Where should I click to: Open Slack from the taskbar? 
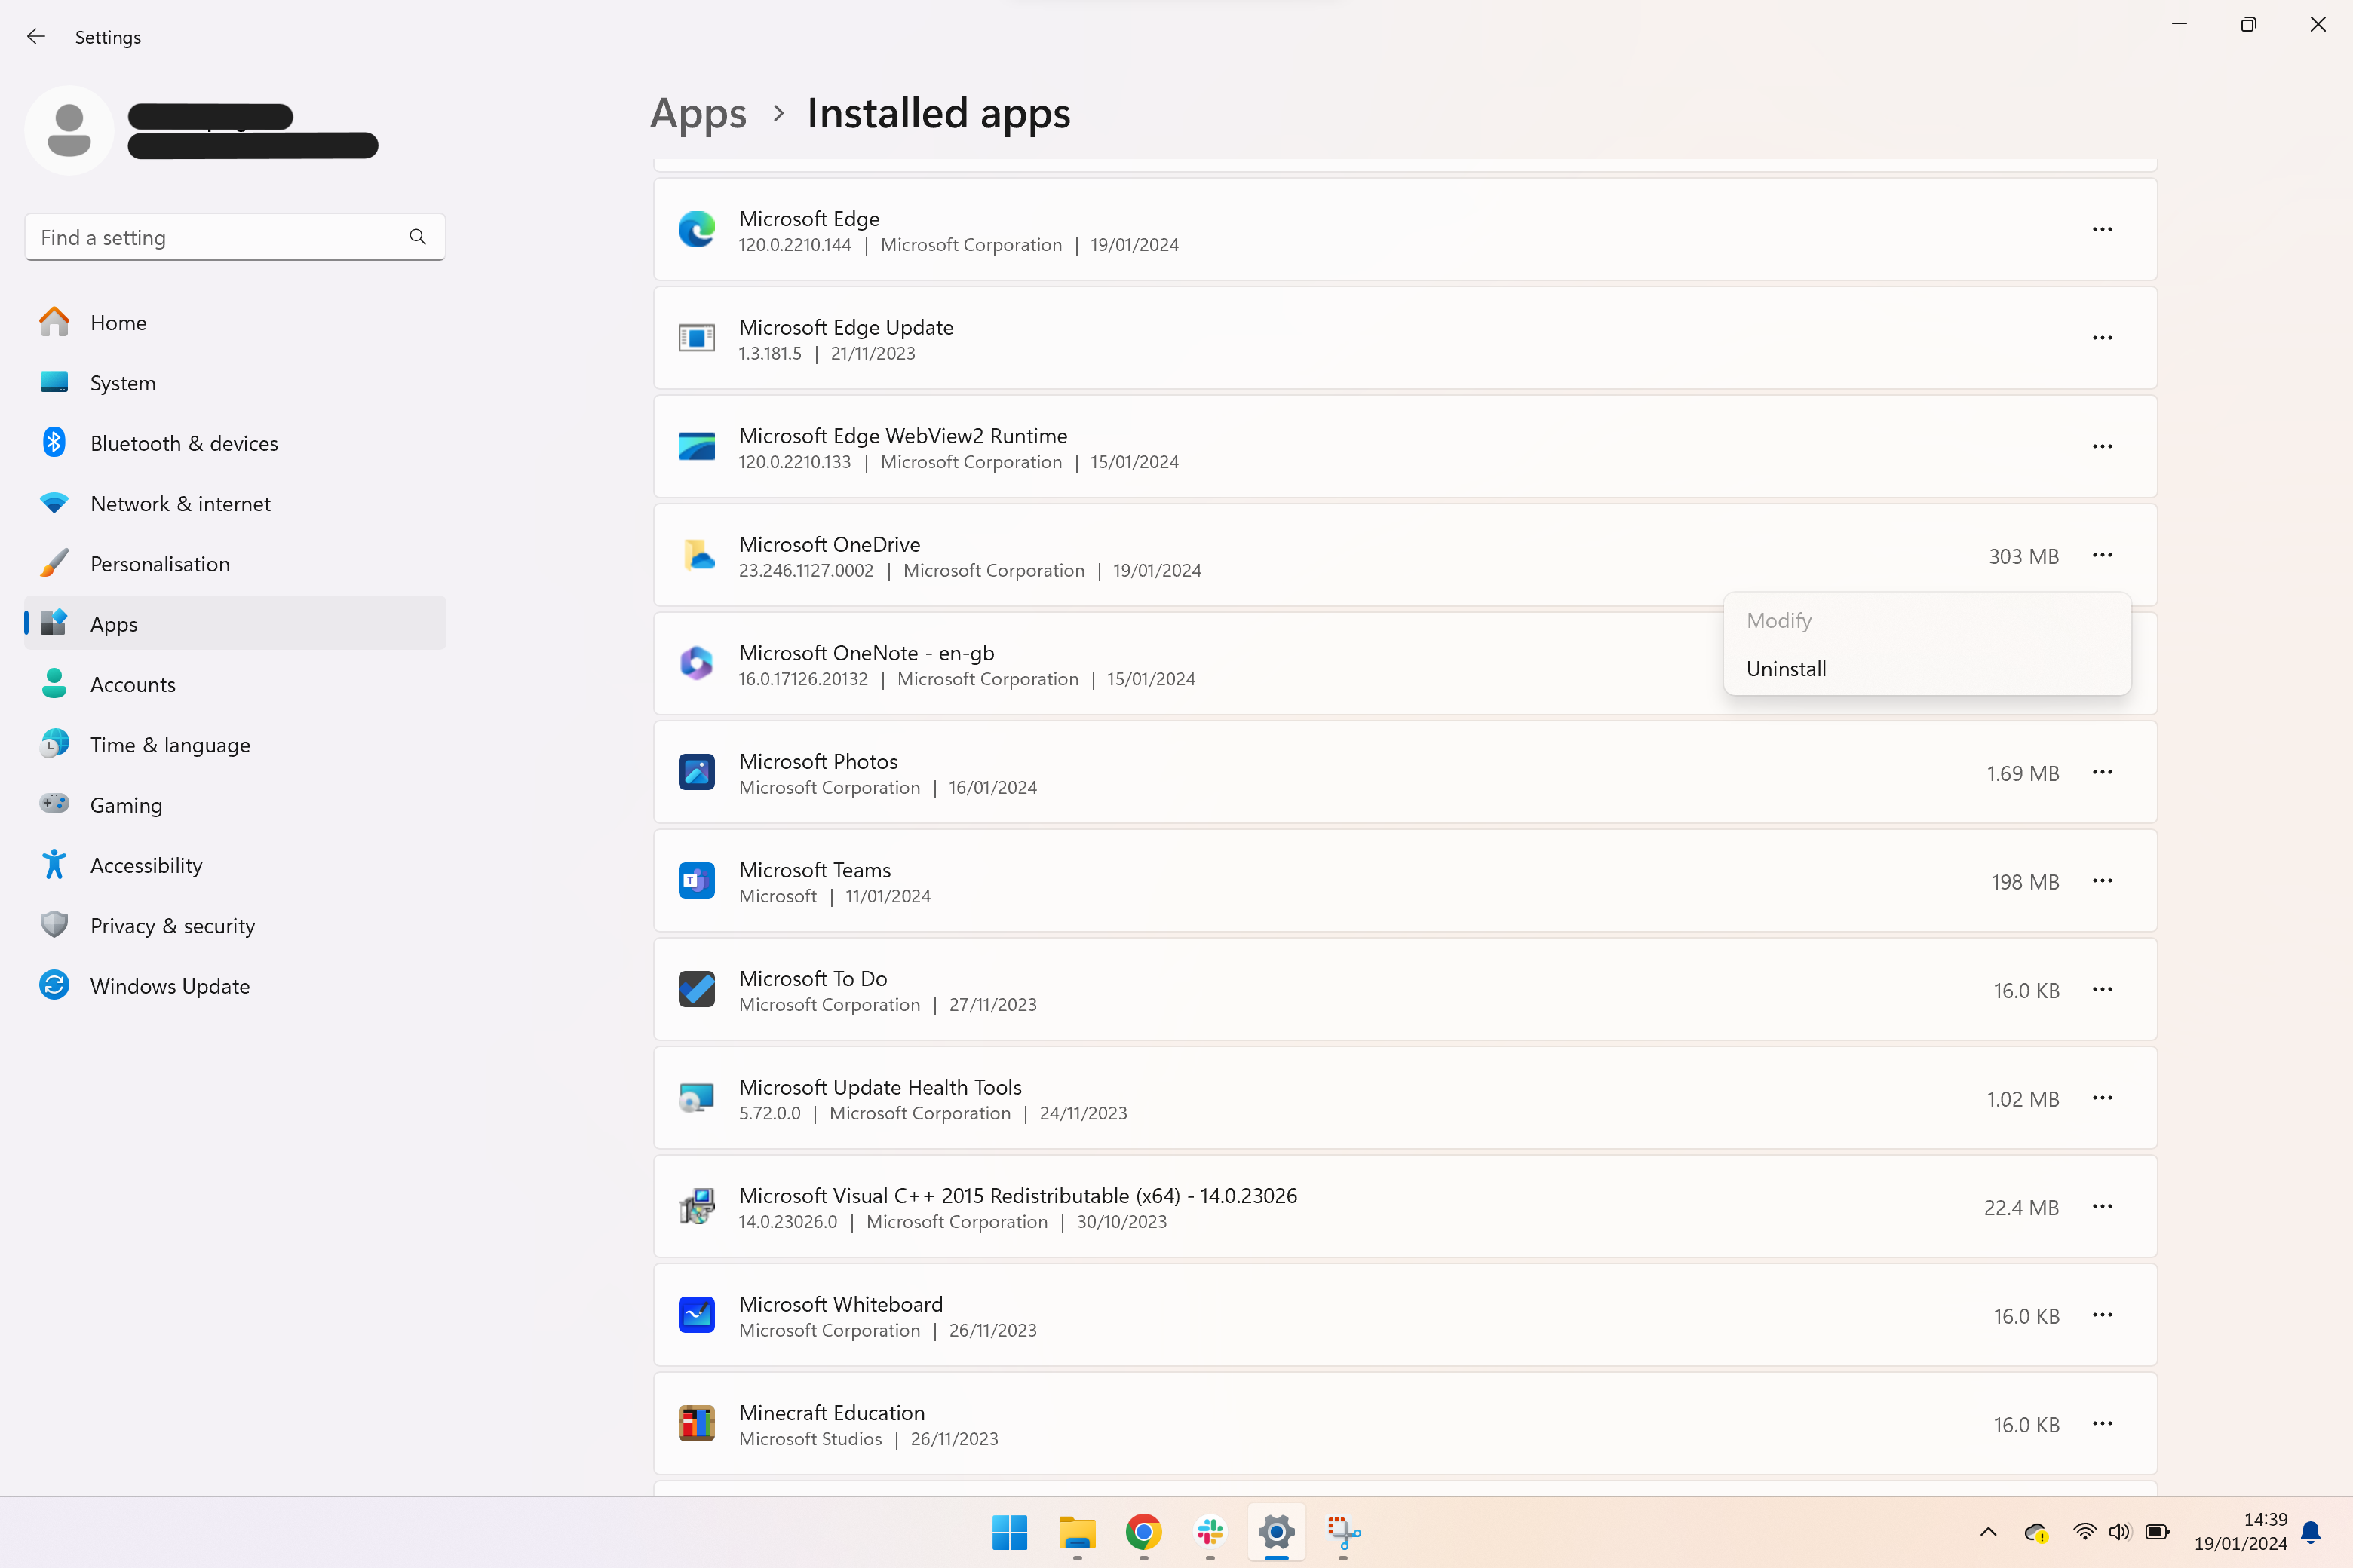coord(1210,1532)
